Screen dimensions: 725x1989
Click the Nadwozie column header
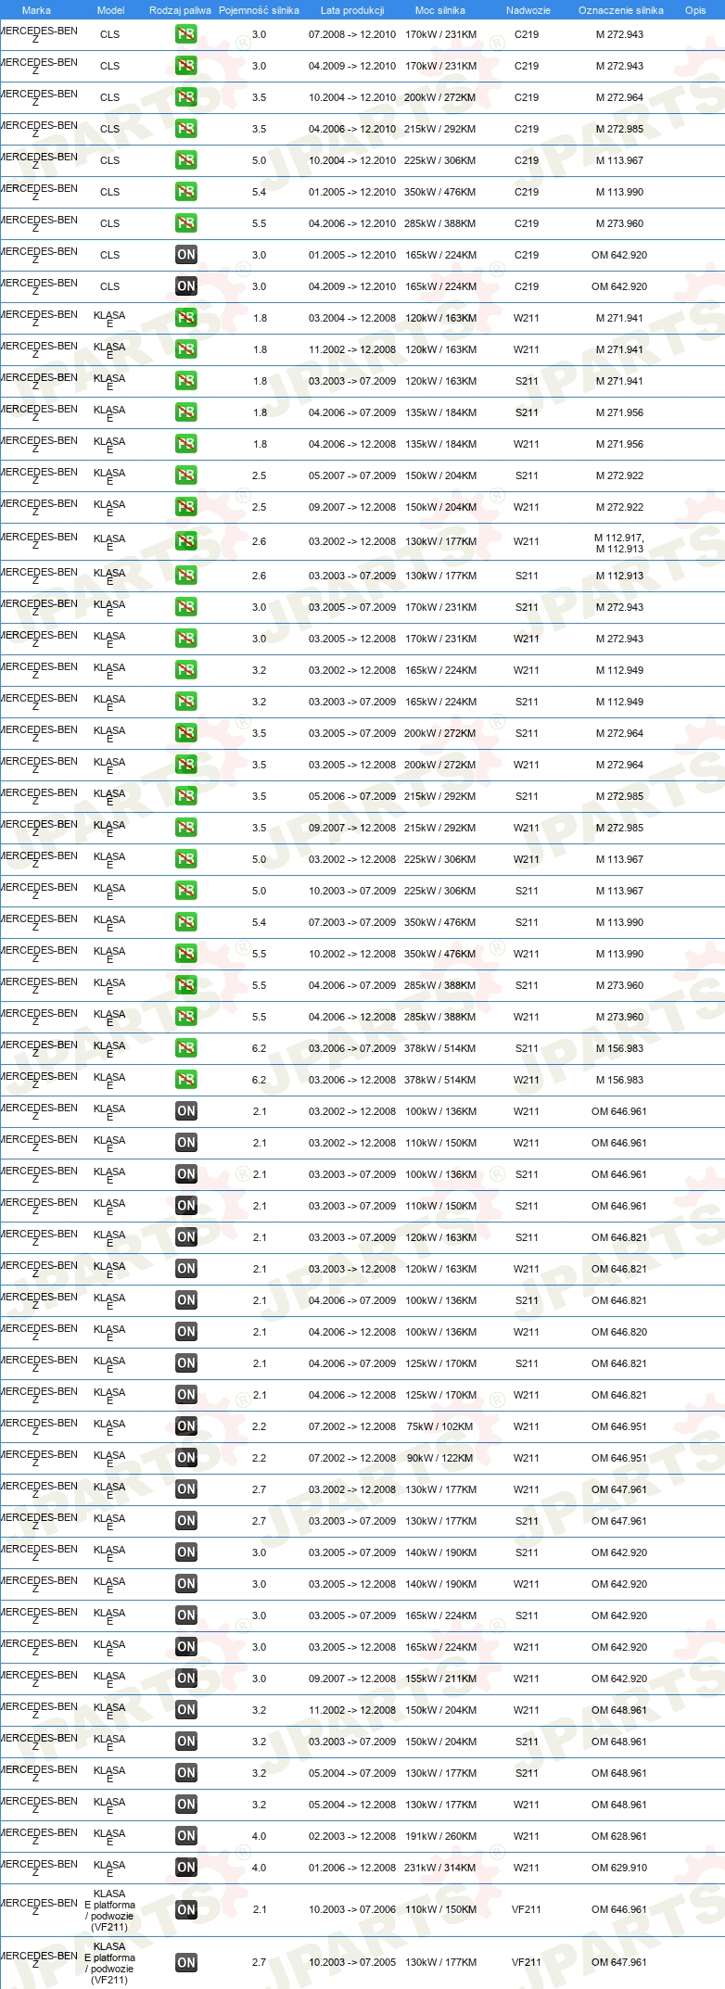pos(528,10)
